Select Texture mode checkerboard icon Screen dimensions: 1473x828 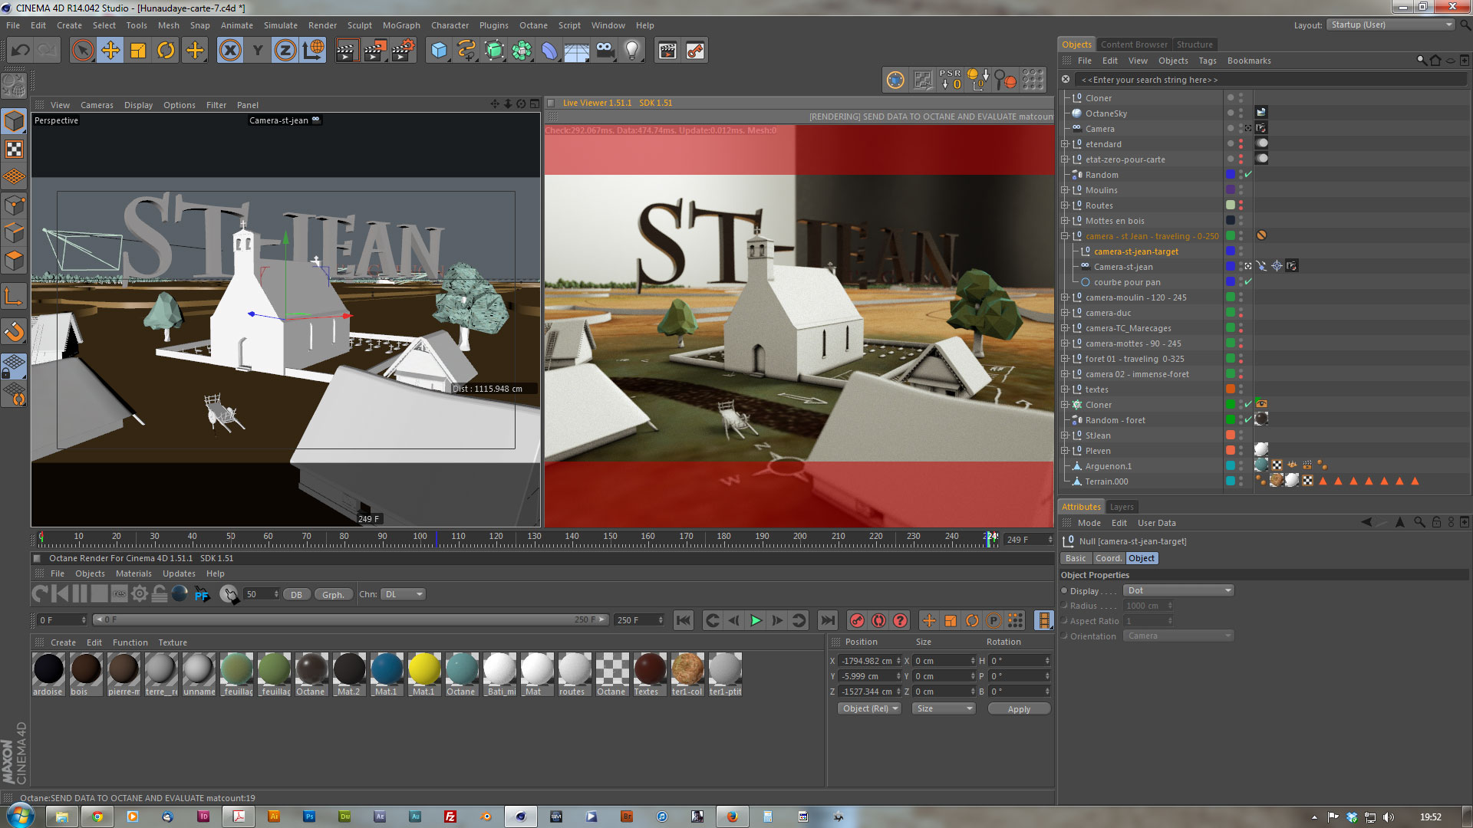point(14,149)
